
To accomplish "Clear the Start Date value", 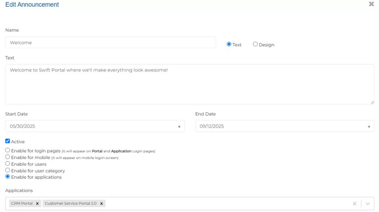I will (179, 126).
